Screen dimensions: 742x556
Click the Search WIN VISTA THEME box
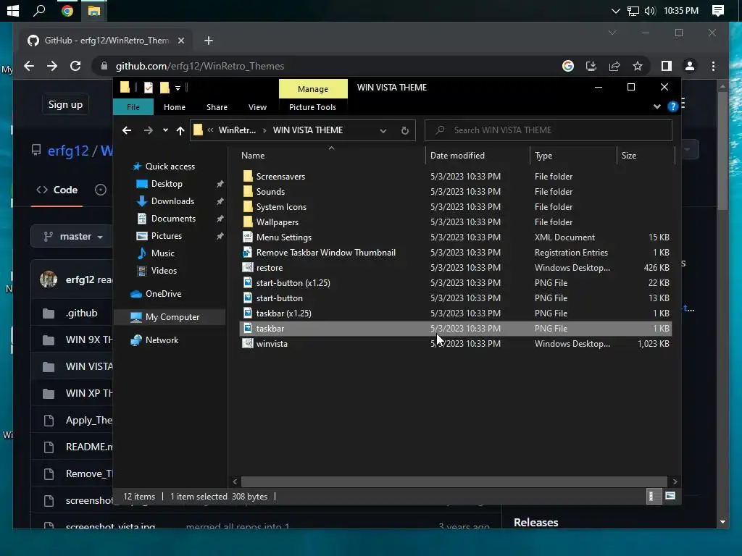click(x=548, y=130)
